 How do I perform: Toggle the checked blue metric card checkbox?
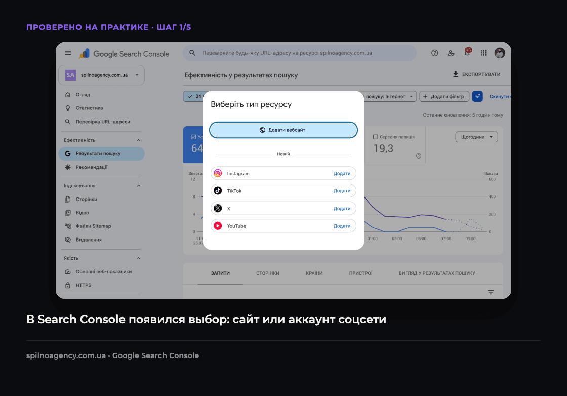pos(193,137)
